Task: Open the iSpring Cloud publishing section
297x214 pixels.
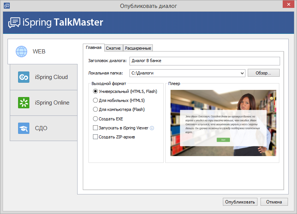Action: (x=44, y=77)
